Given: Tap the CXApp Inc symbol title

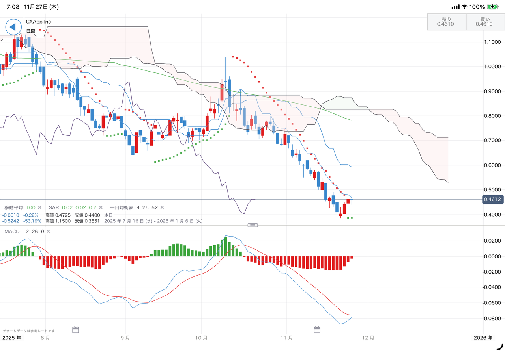Looking at the screenshot, I should pyautogui.click(x=38, y=22).
